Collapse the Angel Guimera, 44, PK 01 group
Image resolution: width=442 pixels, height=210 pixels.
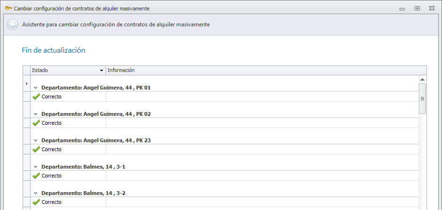[x=36, y=88]
